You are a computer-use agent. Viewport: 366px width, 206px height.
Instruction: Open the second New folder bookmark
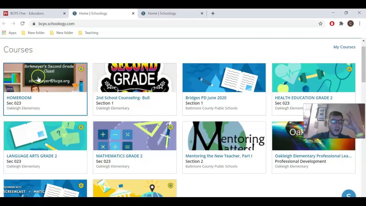(x=62, y=33)
